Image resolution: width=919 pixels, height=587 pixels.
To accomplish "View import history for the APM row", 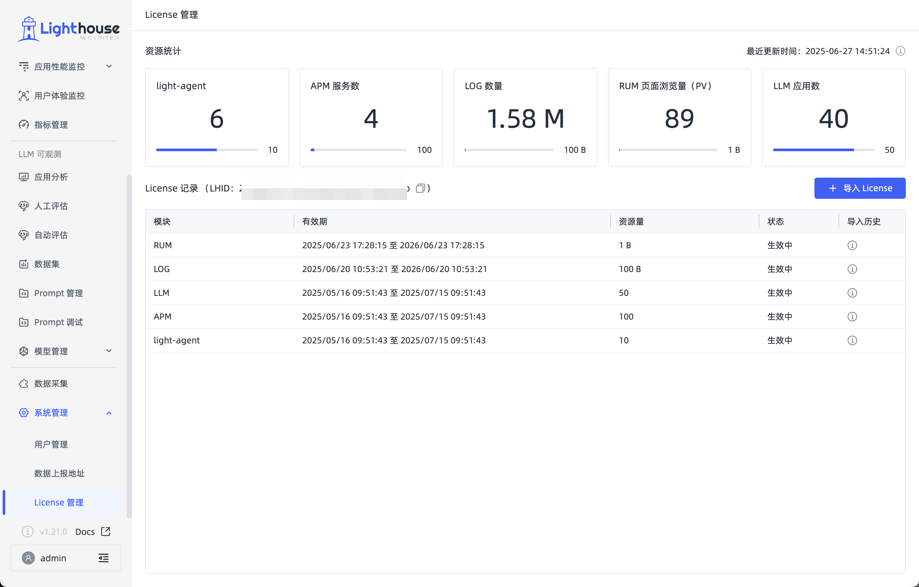I will pyautogui.click(x=852, y=317).
